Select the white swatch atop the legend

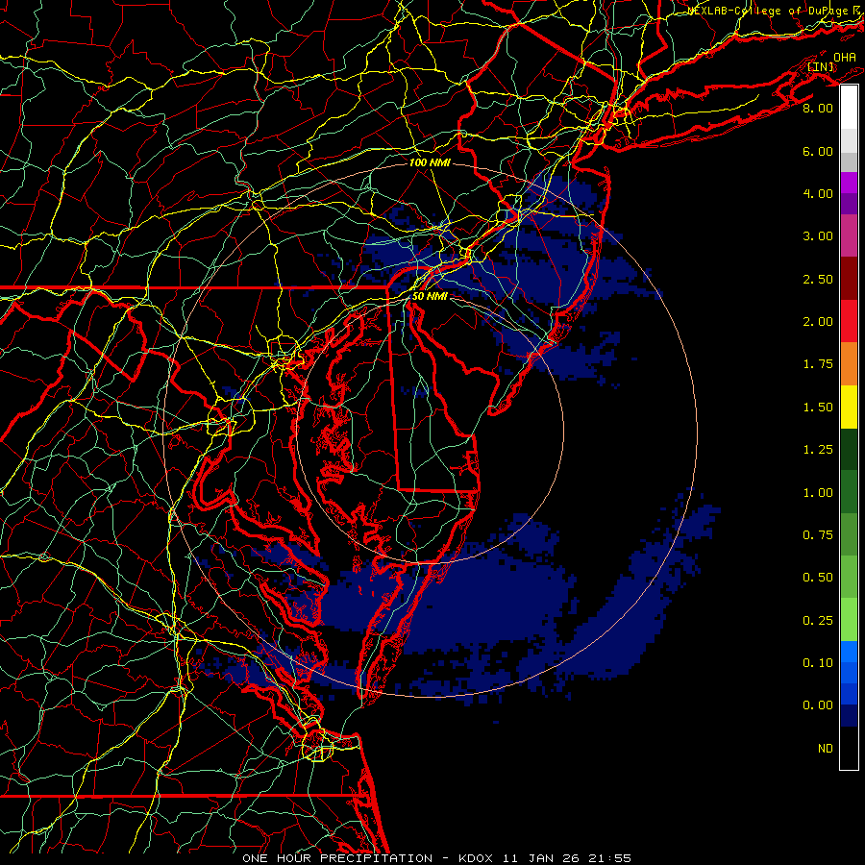point(849,108)
